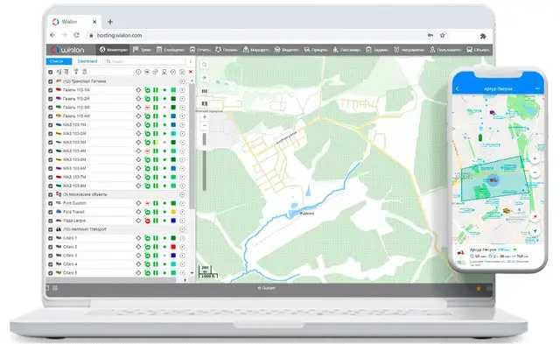Click the Wialon logo in the top bar
560x344 pixels.
(68, 50)
